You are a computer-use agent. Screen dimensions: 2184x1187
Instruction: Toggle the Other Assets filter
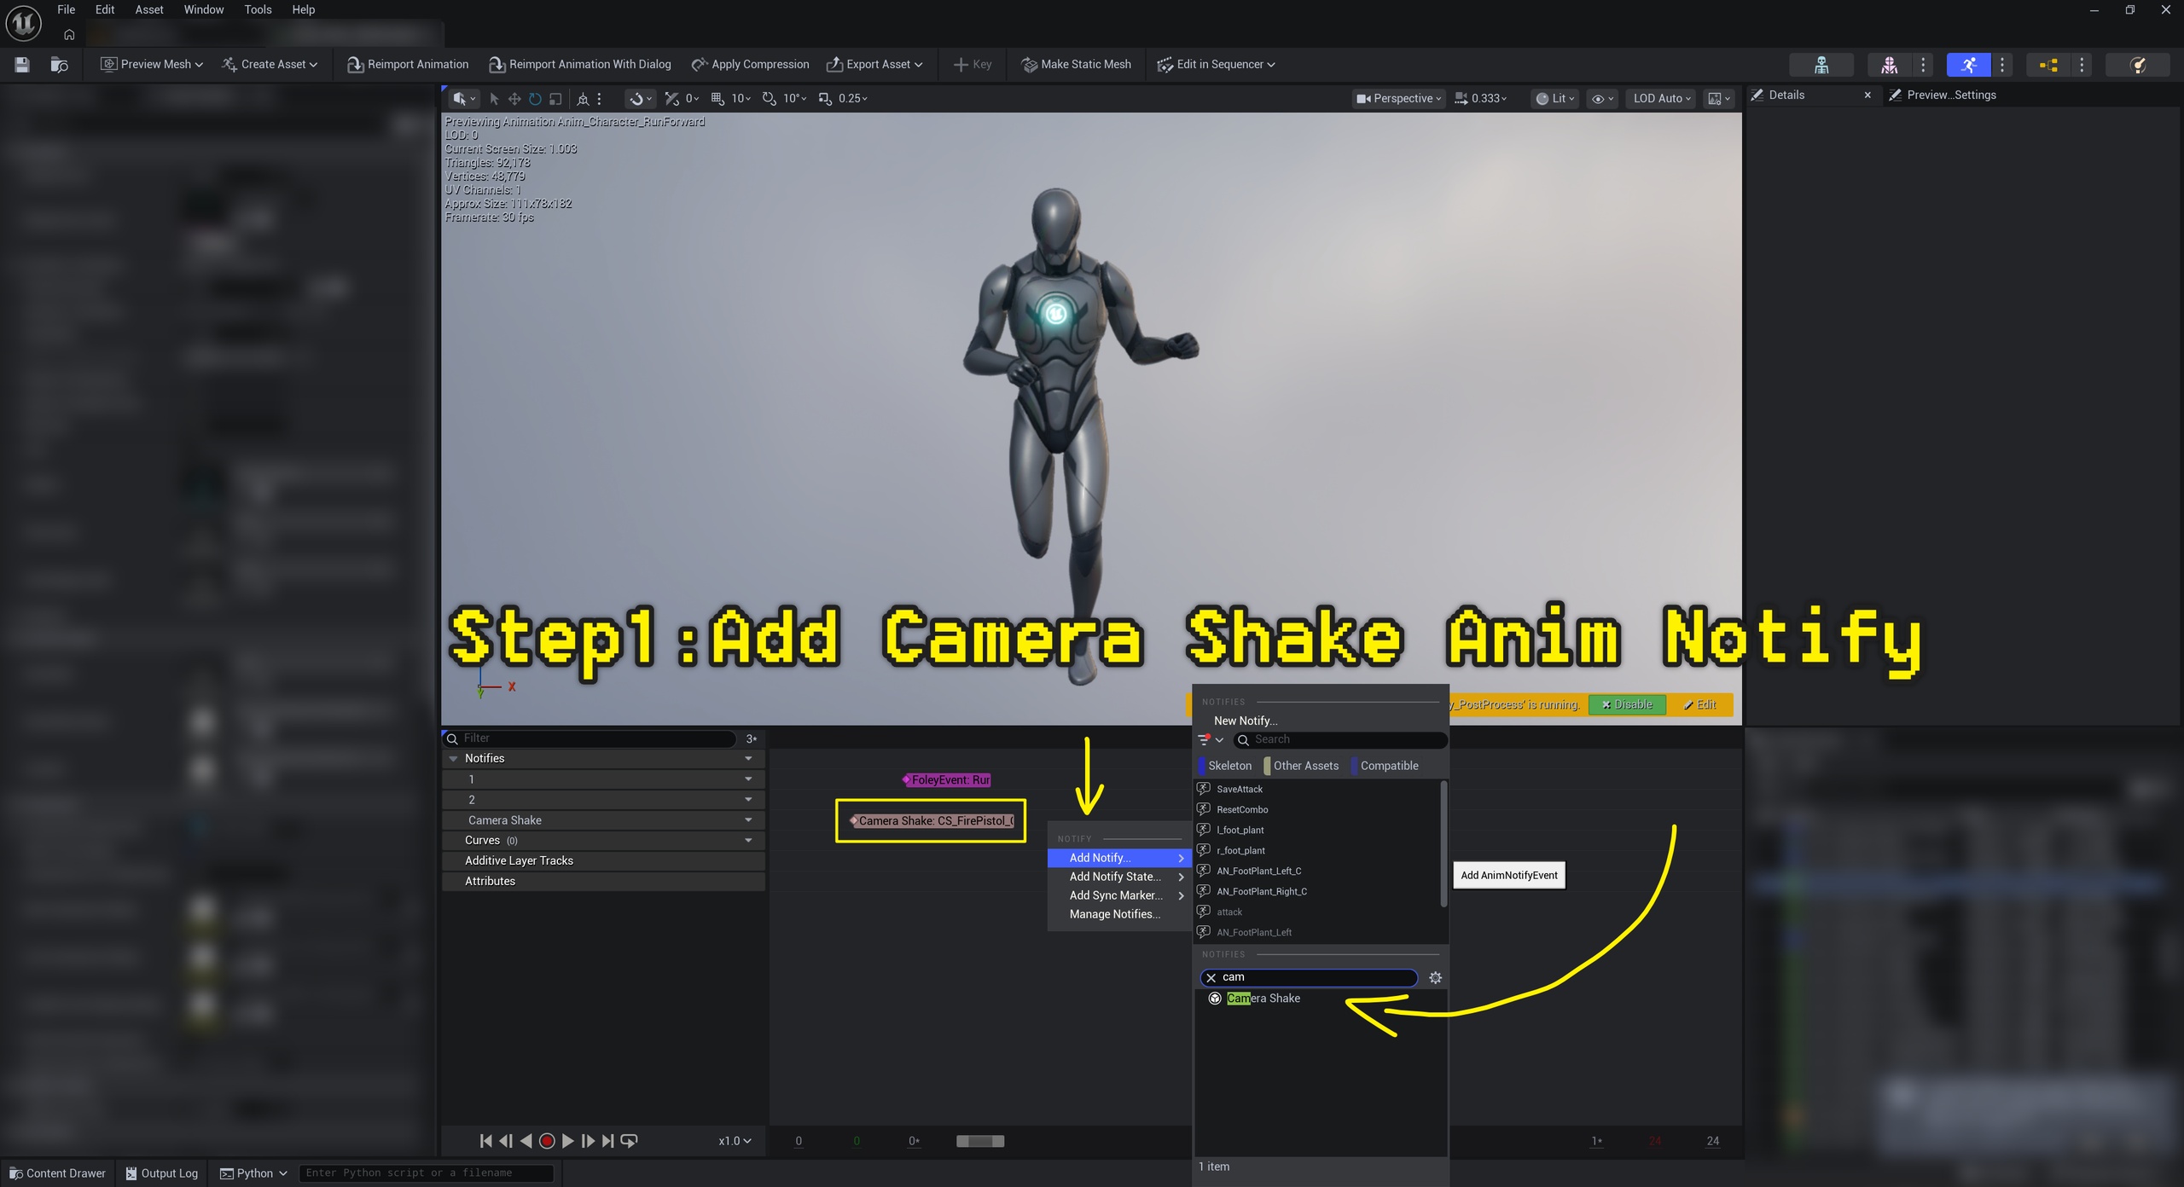1302,766
